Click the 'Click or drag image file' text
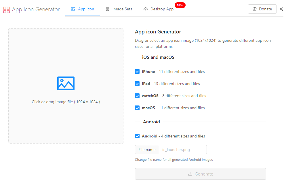This screenshot has width=286, height=183. (x=66, y=102)
